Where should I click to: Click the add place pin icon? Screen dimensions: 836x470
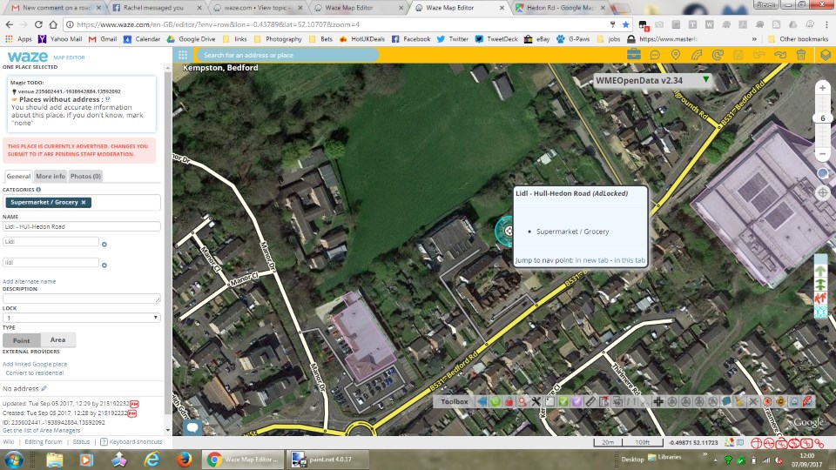675,55
